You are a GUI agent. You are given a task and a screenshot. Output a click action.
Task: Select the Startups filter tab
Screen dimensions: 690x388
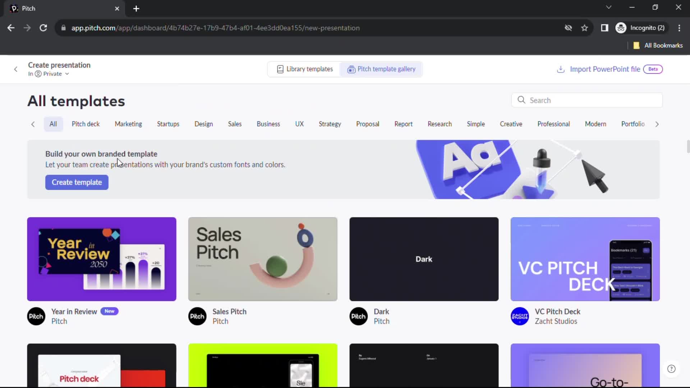pos(168,124)
